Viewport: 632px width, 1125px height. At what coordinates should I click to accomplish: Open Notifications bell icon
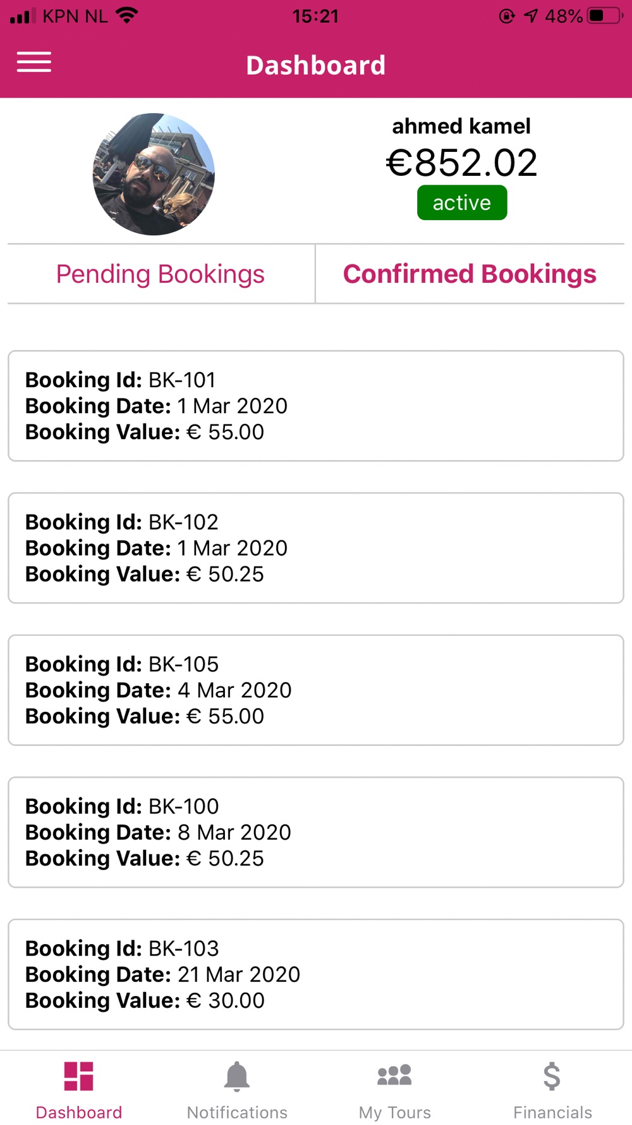click(237, 1076)
